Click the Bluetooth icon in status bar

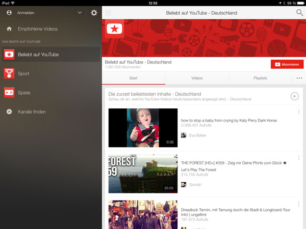point(284,3)
